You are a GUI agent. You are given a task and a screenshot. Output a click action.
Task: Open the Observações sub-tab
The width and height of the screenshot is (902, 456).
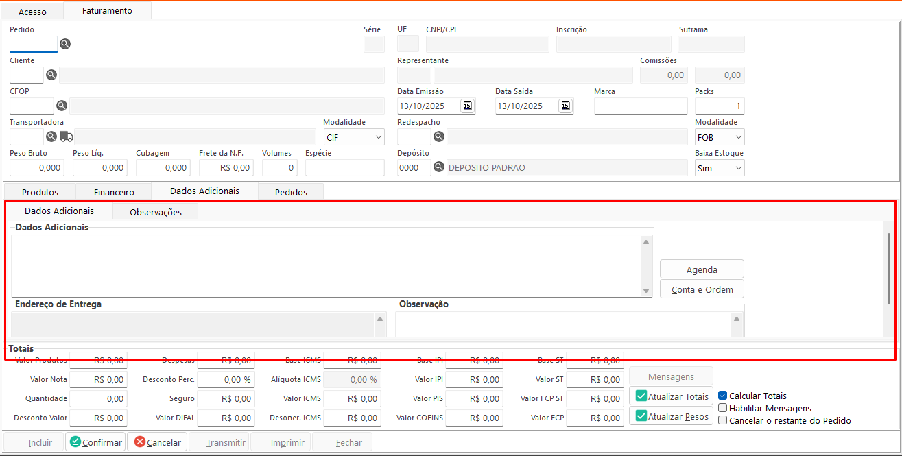156,212
